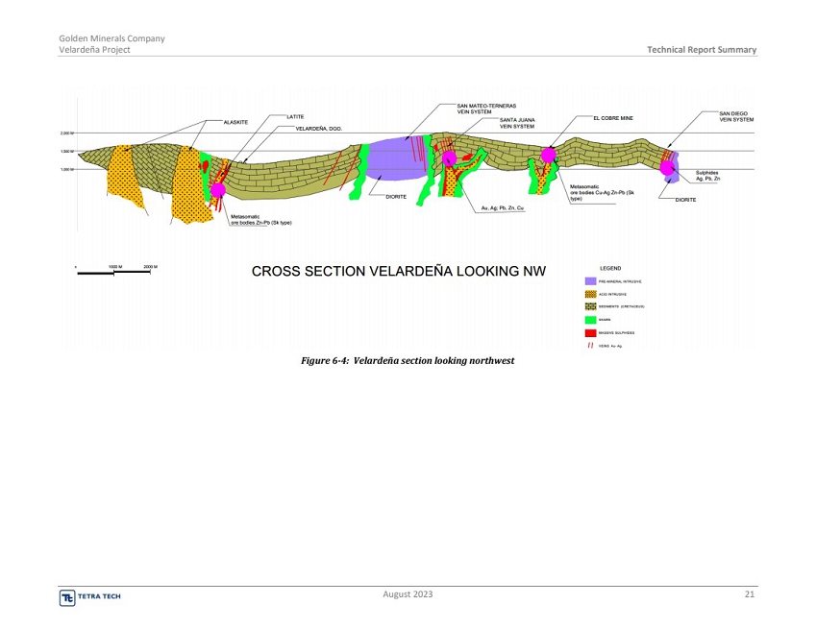Click the Tetra Tech logo icon in footer
This screenshot has width=816, height=629.
(67, 598)
